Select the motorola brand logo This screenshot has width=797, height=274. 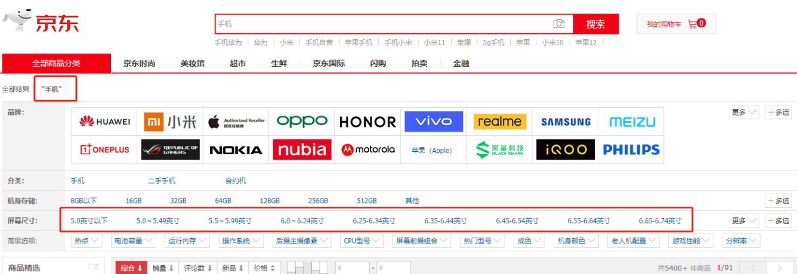[x=367, y=150]
